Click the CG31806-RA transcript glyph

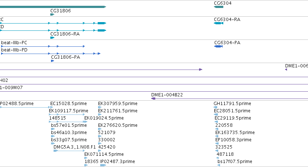(52, 38)
